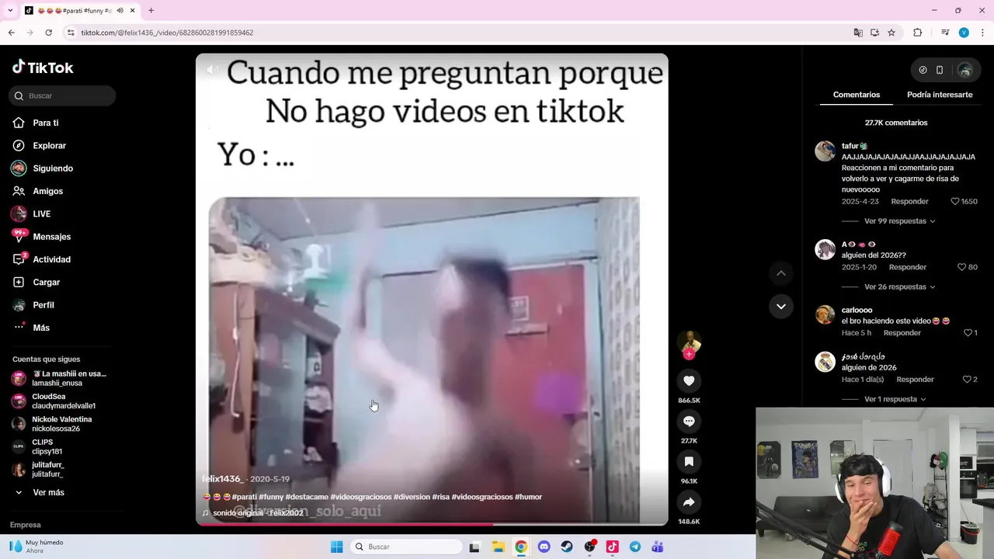Go to previous video with up arrow
This screenshot has width=994, height=559.
[x=781, y=273]
